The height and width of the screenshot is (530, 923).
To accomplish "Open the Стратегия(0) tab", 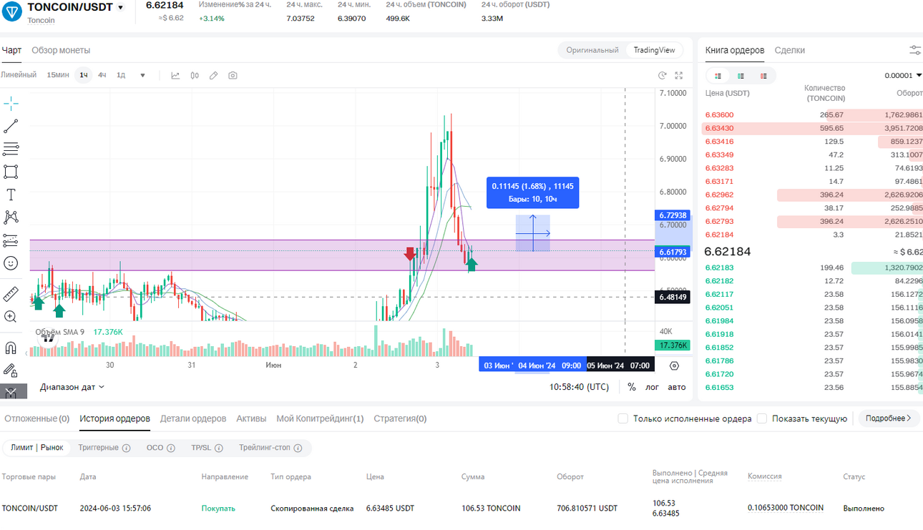I will click(x=400, y=418).
